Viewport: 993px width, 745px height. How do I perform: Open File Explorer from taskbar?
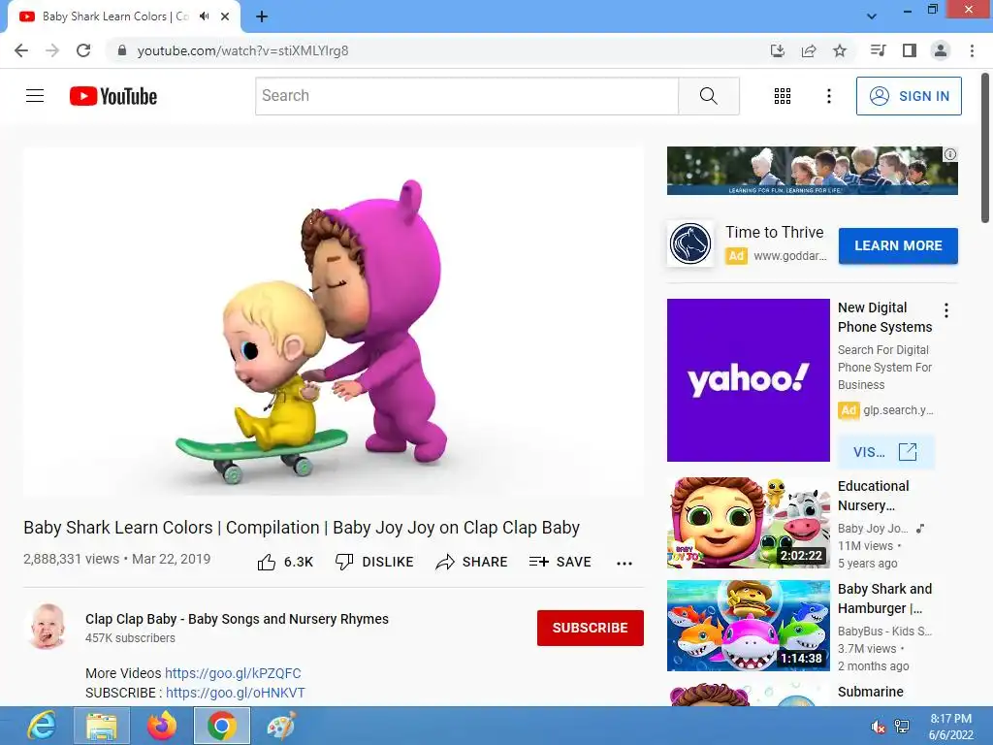[x=102, y=726]
